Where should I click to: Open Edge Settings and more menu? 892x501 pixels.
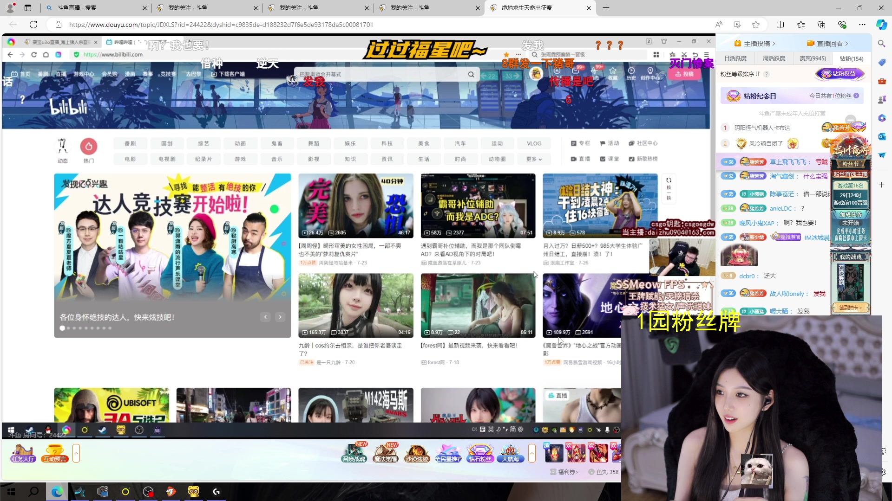tap(862, 25)
